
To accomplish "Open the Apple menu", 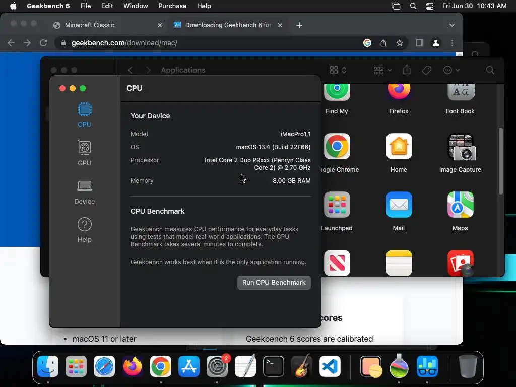I will (13, 6).
